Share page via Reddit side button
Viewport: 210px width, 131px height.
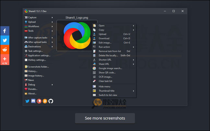point(5,49)
